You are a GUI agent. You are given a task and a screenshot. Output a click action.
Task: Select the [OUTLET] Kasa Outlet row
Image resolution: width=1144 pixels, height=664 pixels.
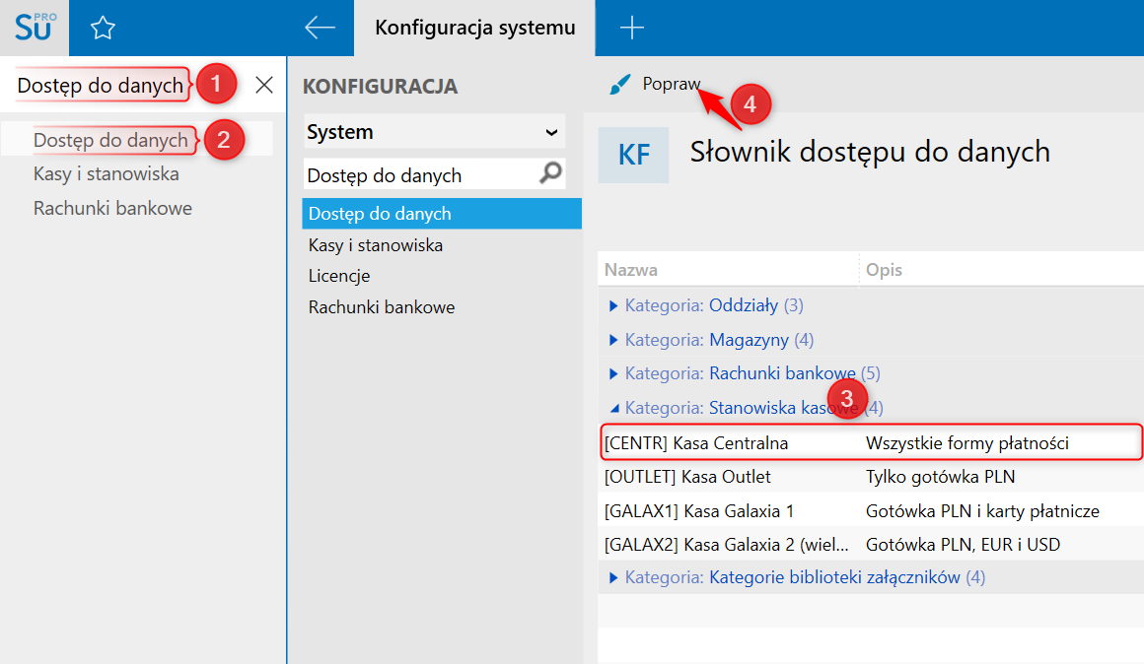687,477
